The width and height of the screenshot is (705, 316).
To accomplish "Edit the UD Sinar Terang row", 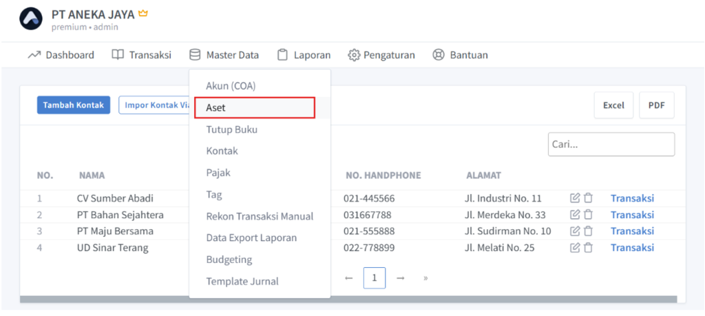I will 575,248.
